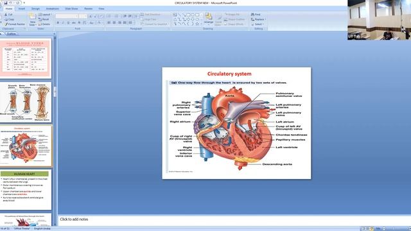Delete the current slide
The image size is (411, 231).
44,24
